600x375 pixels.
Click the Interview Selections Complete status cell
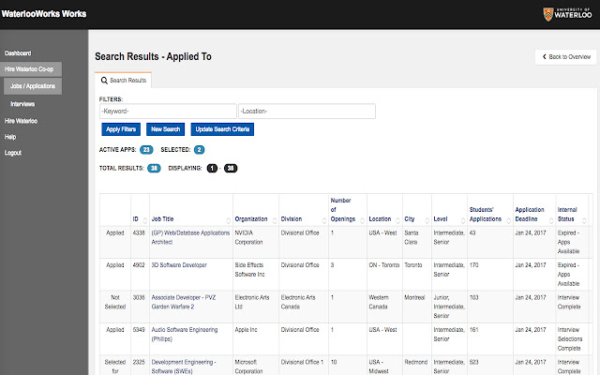(x=570, y=339)
